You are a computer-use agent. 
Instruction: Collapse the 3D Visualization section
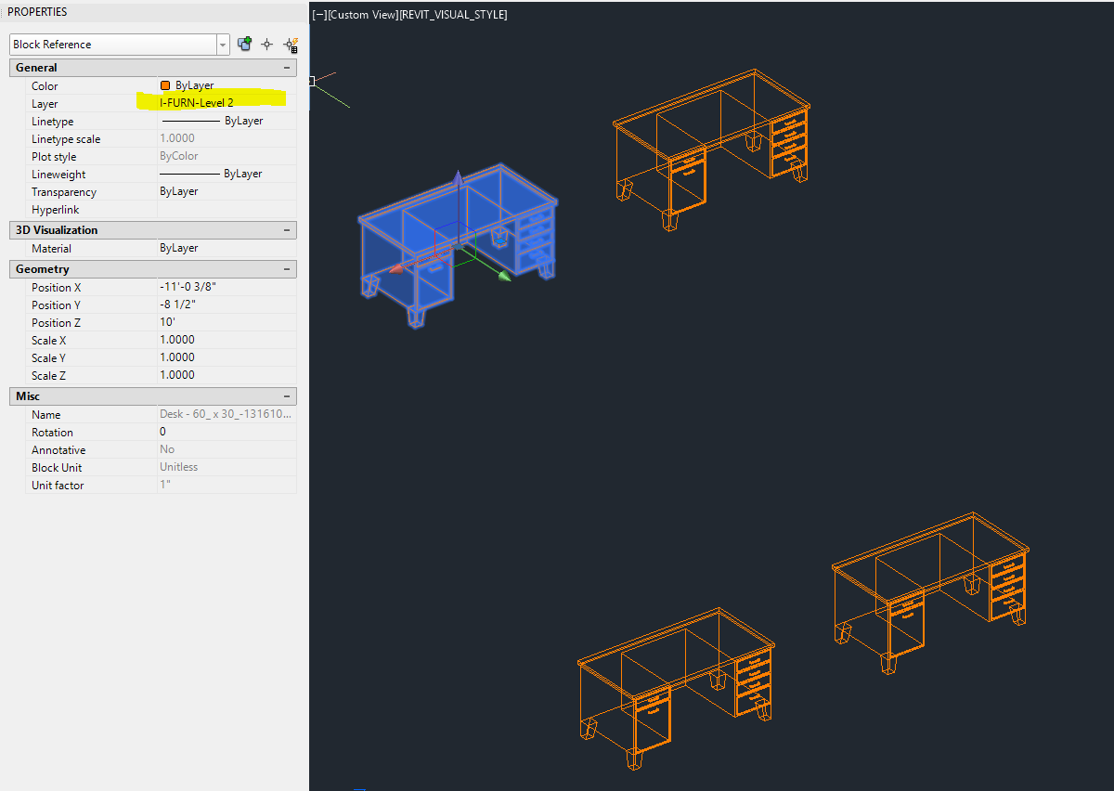click(286, 229)
